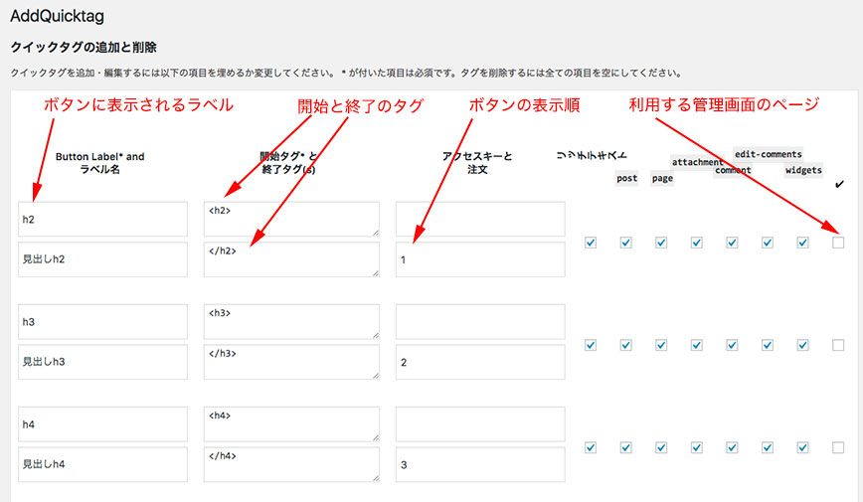Focus the empty access key field beside <h4>
This screenshot has height=502, width=863.
pyautogui.click(x=480, y=423)
